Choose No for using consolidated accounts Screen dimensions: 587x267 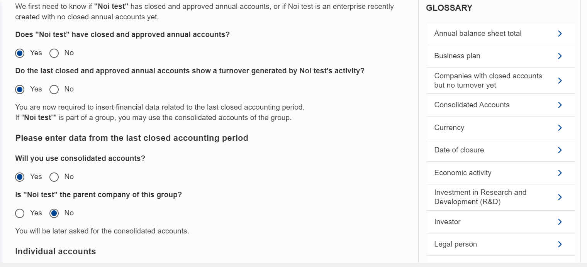[x=54, y=177]
